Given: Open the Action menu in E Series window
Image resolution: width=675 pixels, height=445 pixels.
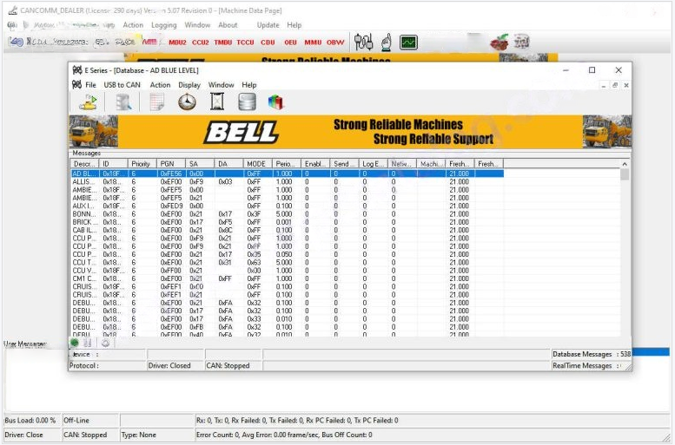Looking at the screenshot, I should pos(160,85).
